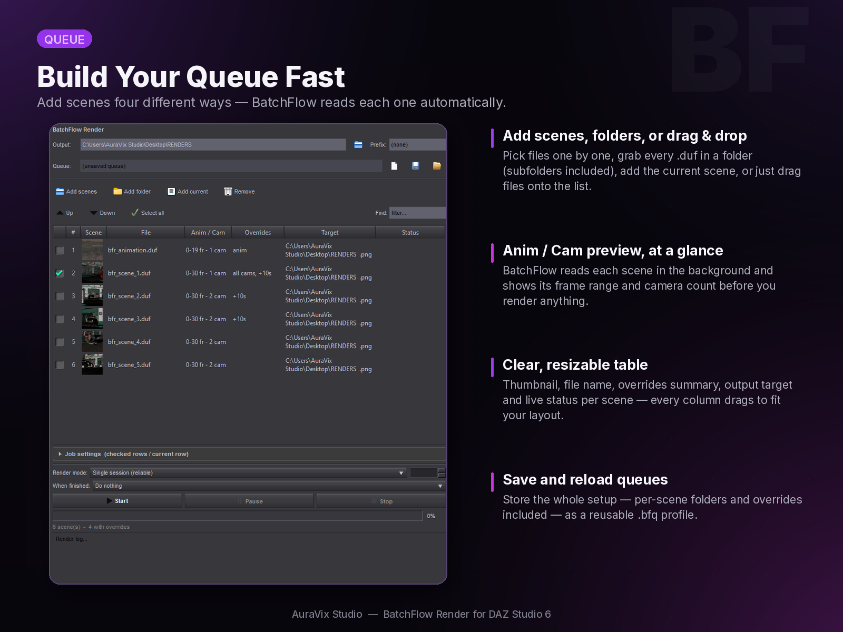Click the browse output folder icon
Viewport: 843px width, 632px height.
click(358, 145)
